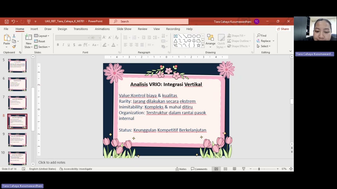This screenshot has height=189, width=337.
Task: Open the Section dropdown
Action: tap(42, 47)
